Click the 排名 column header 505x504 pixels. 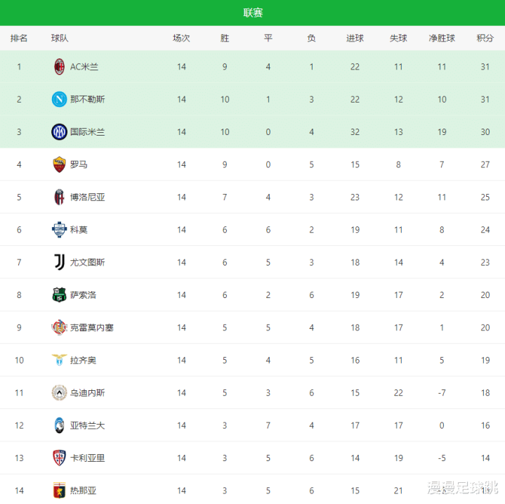pyautogui.click(x=19, y=39)
